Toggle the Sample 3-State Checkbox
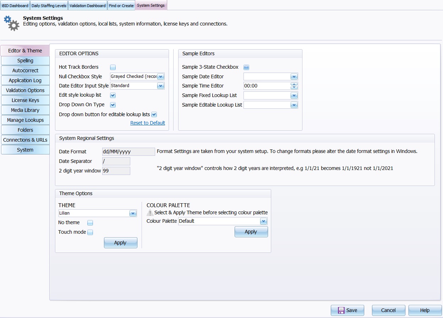 (x=246, y=67)
